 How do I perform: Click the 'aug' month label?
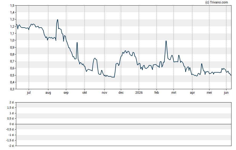click(x=48, y=93)
